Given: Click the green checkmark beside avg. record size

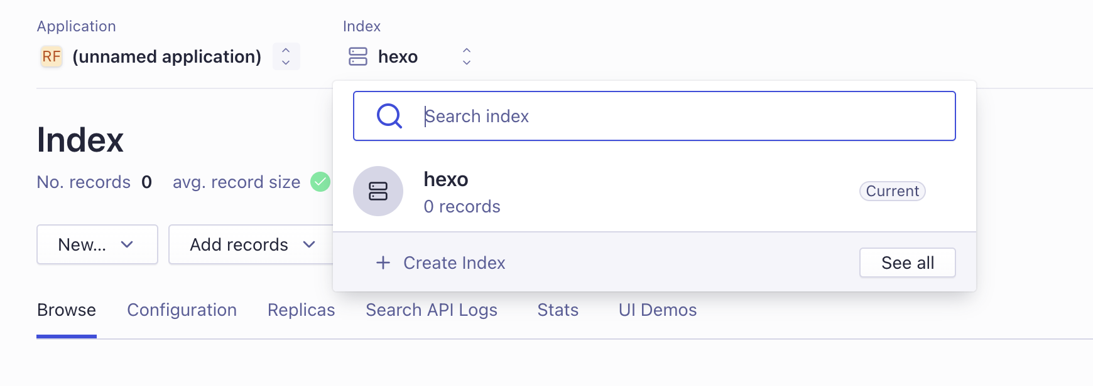Looking at the screenshot, I should pos(320,182).
